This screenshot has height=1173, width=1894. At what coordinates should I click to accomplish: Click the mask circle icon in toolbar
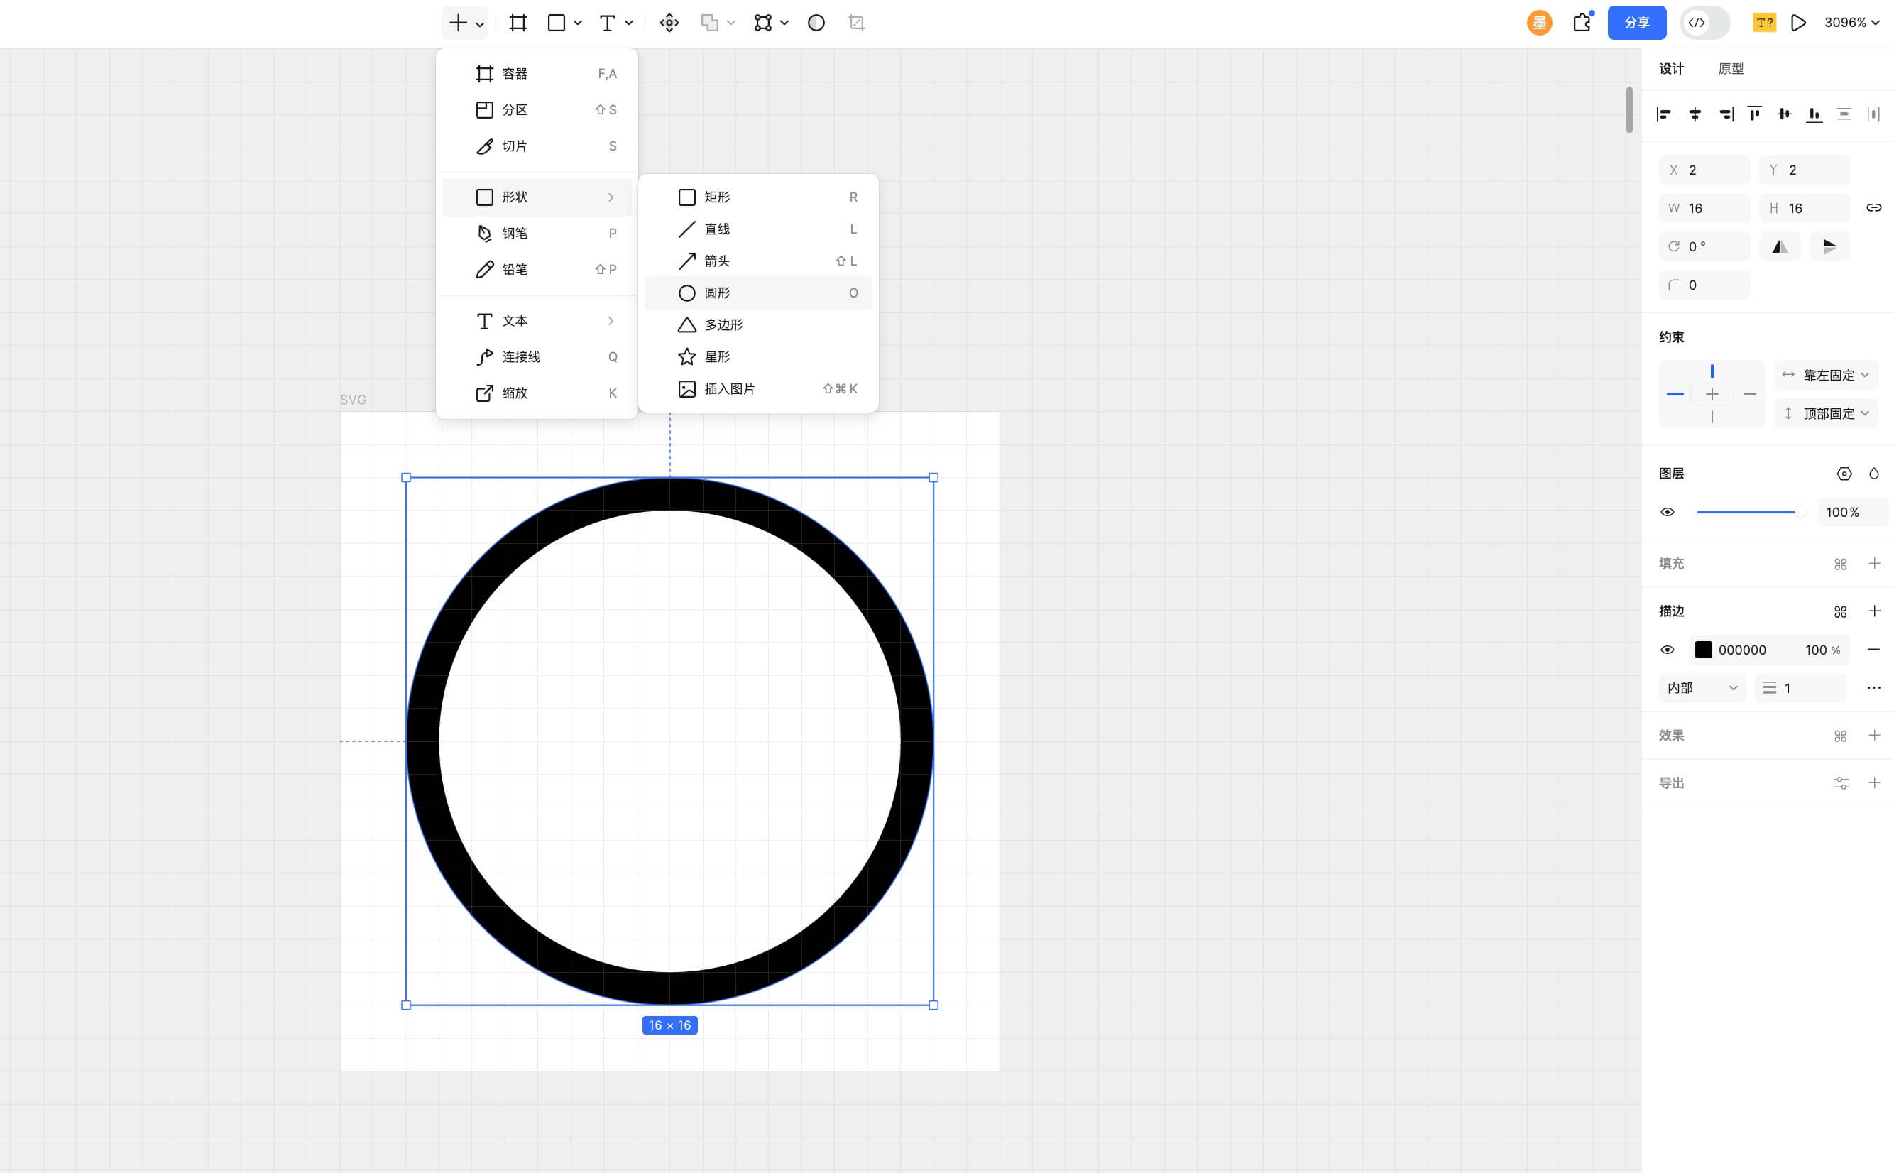(x=816, y=23)
